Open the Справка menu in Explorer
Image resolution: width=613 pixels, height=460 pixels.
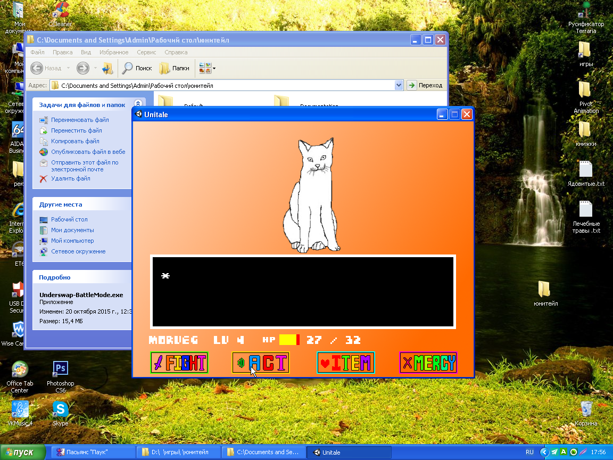point(176,52)
